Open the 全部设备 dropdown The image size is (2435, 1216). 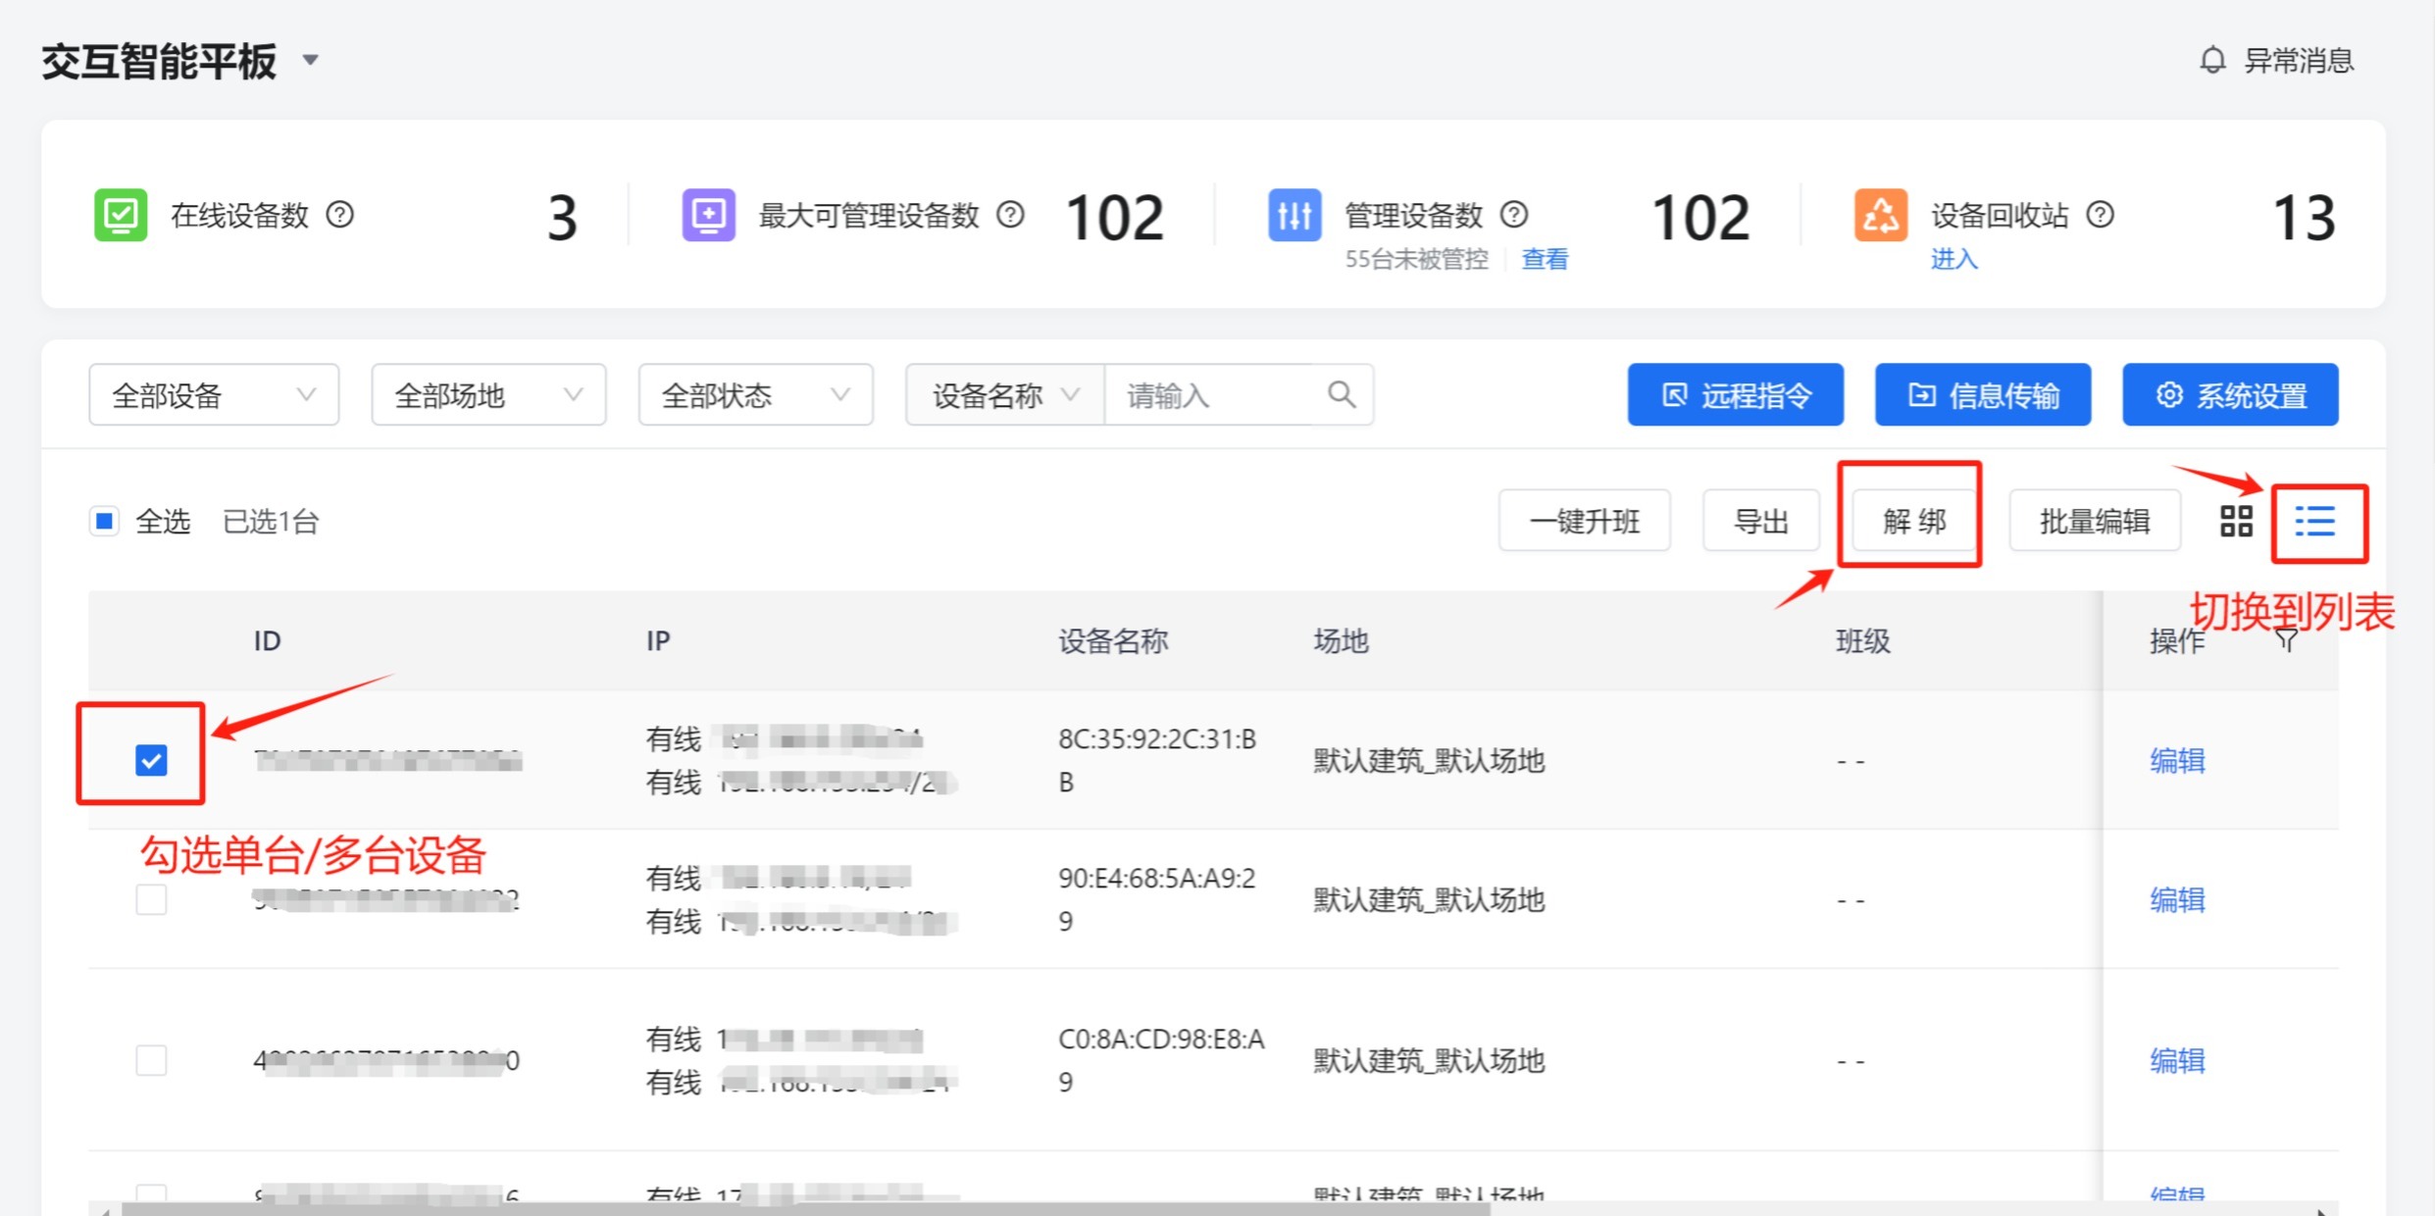(x=214, y=395)
